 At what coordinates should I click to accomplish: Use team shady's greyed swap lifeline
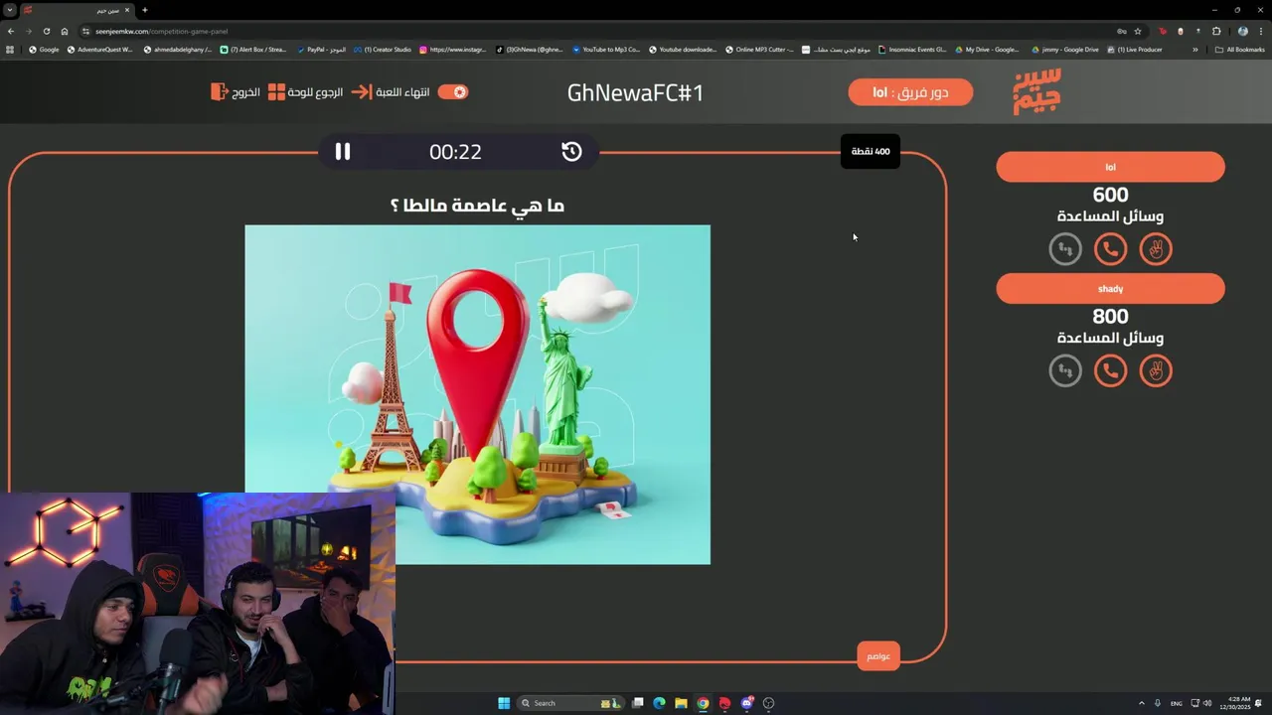coord(1065,371)
